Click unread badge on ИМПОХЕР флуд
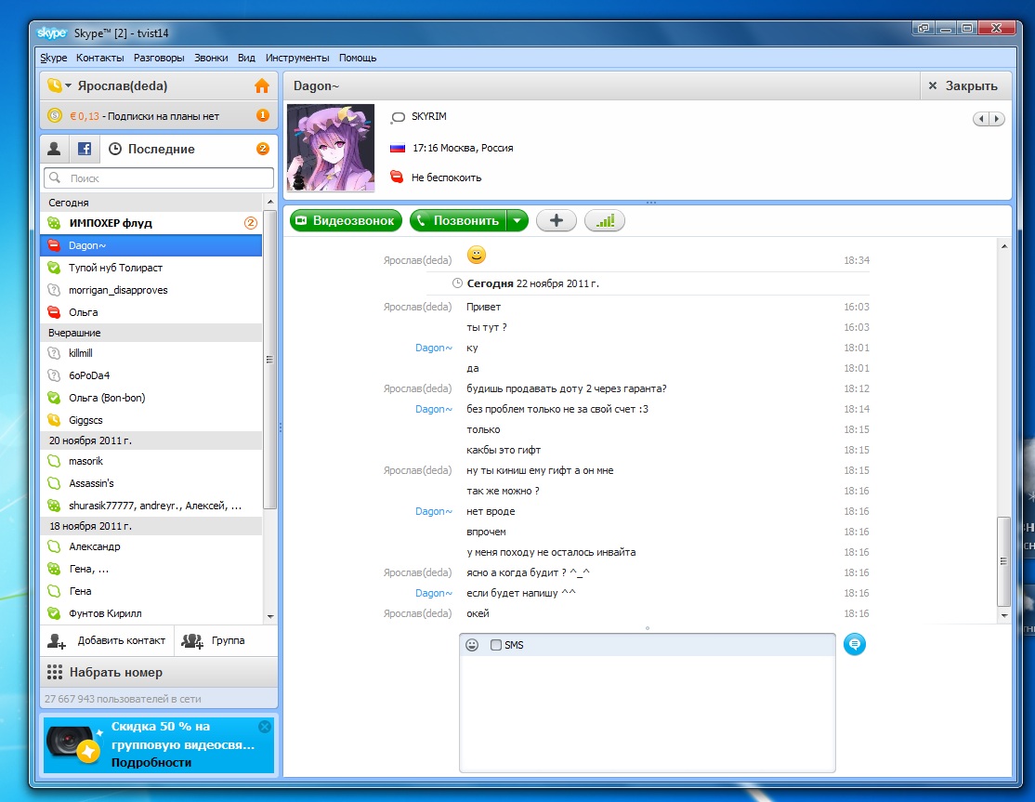 tap(251, 223)
